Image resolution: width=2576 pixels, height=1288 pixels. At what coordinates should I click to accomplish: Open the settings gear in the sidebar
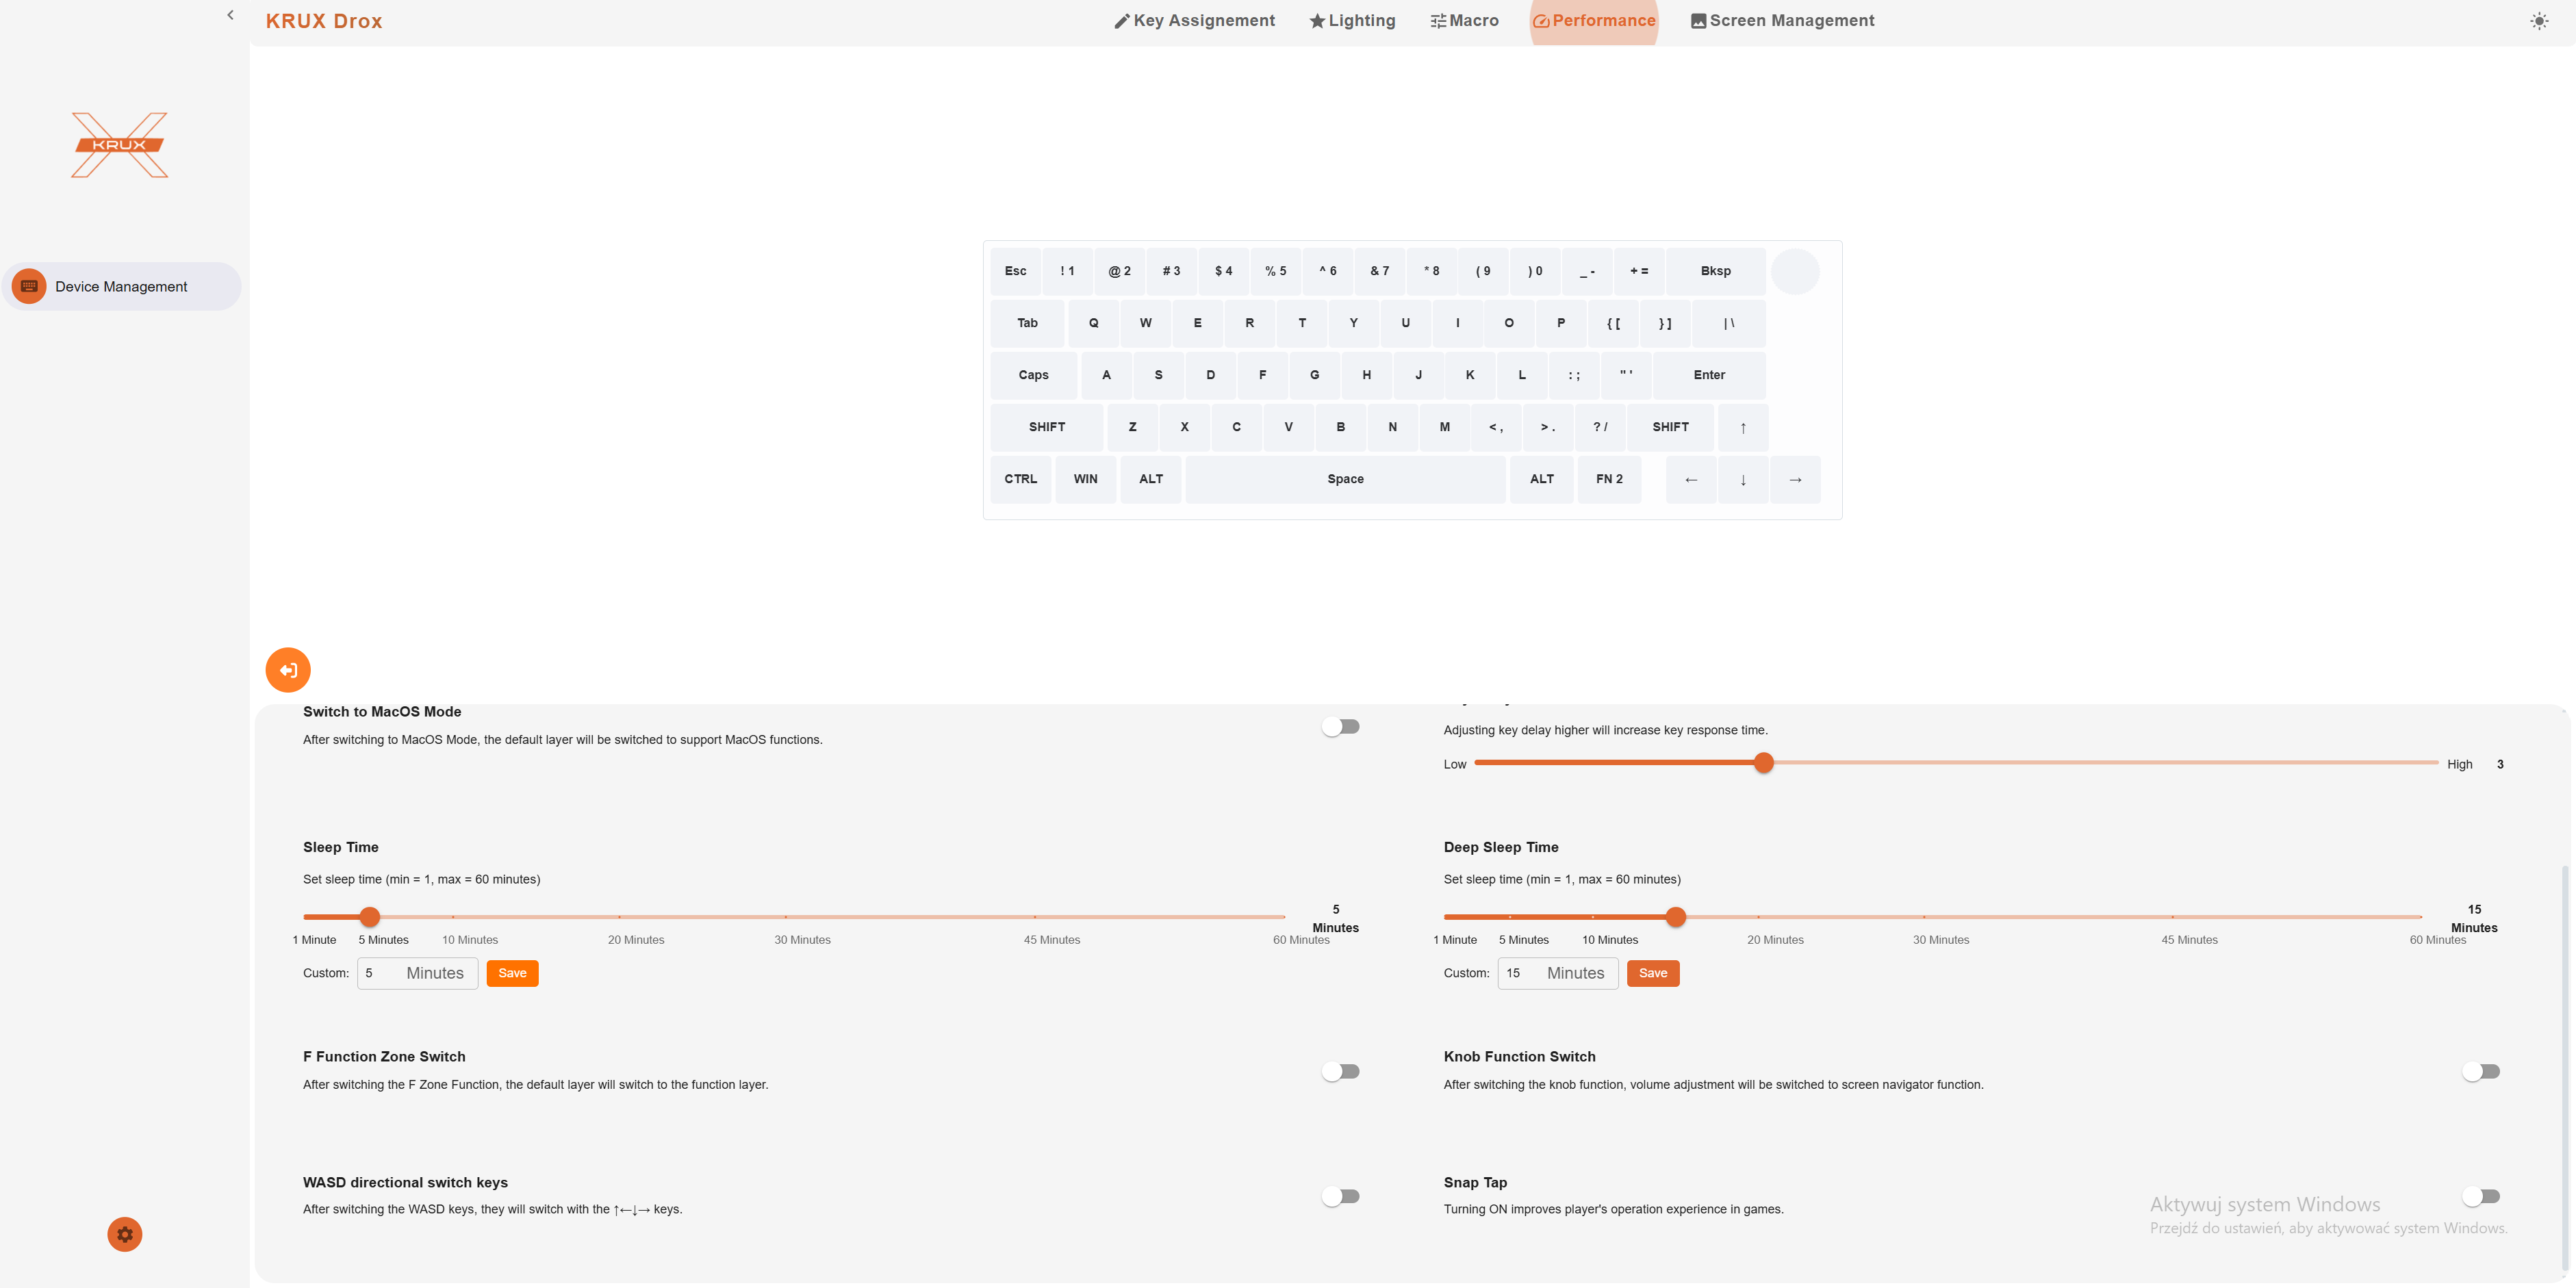click(x=125, y=1234)
